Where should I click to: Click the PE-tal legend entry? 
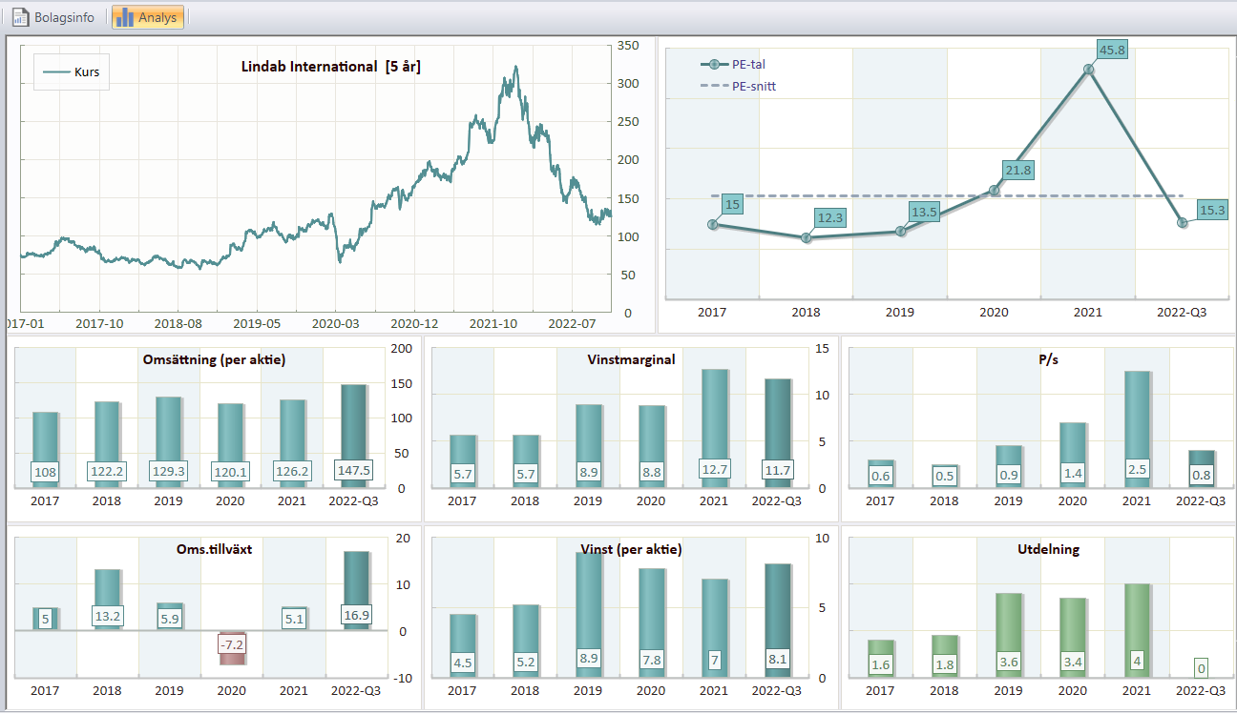click(734, 65)
